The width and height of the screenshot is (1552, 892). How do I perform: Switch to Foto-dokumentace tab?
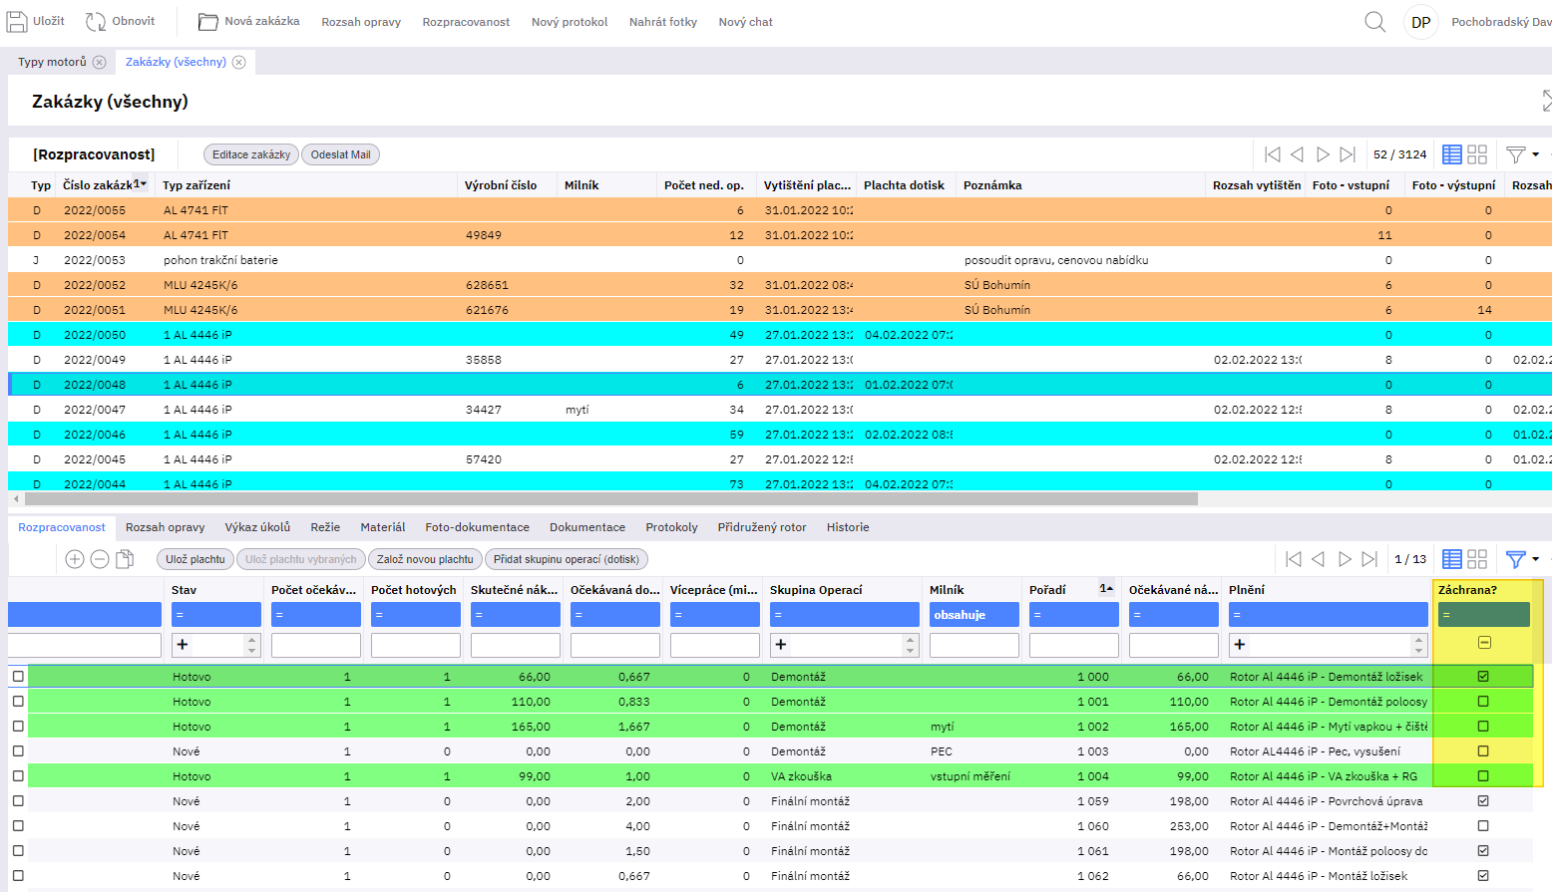(477, 527)
